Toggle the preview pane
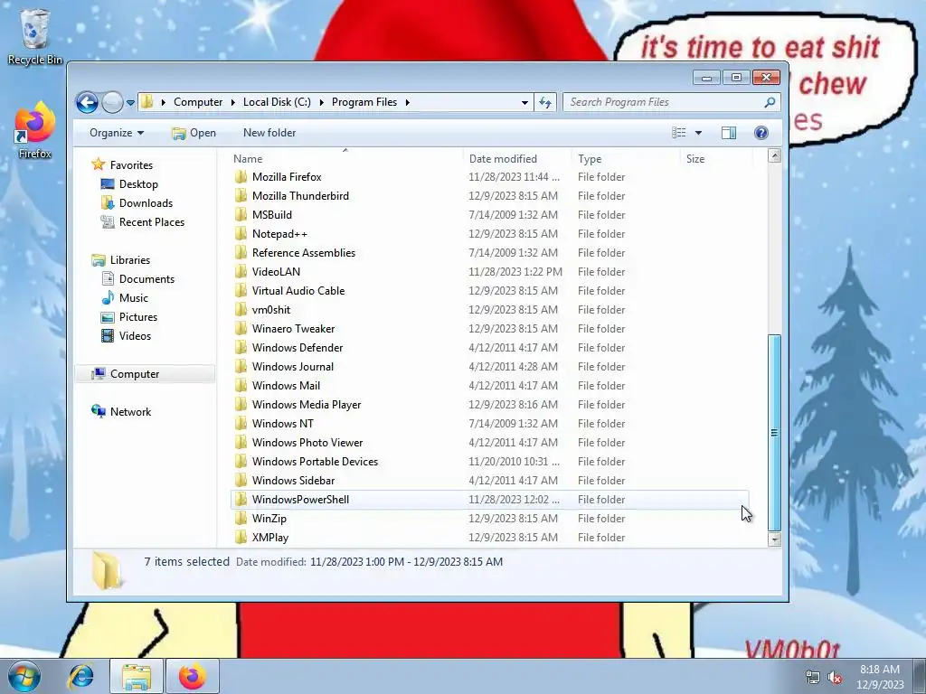926x694 pixels. tap(729, 133)
